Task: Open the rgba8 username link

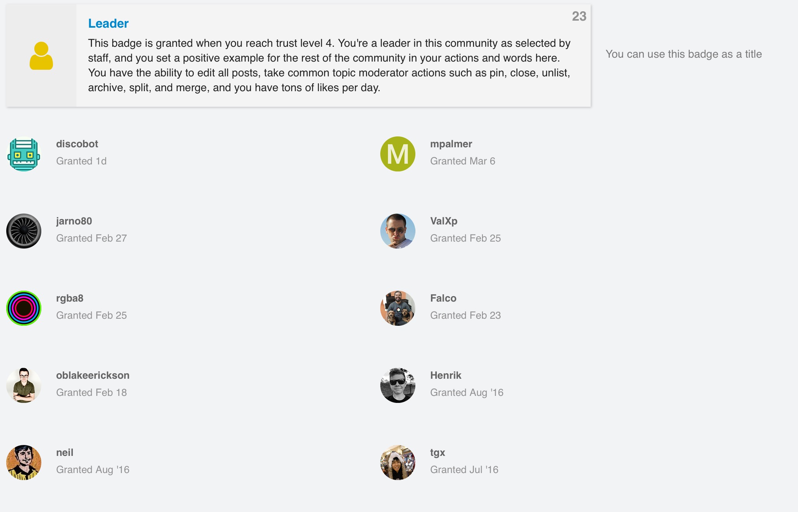Action: click(69, 298)
